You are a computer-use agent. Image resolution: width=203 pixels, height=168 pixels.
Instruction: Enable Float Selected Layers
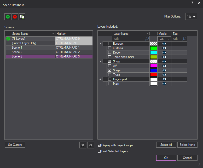coord(99,151)
